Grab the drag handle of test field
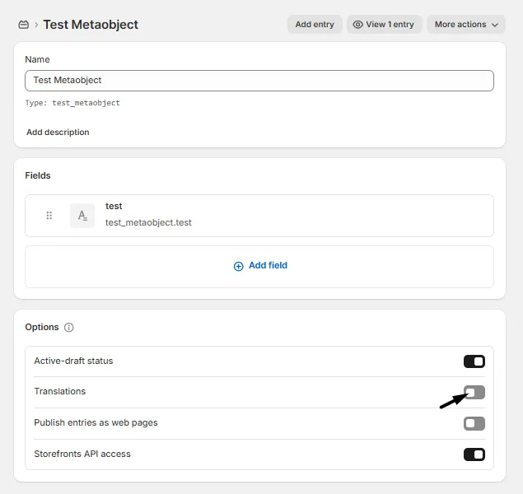 [49, 216]
